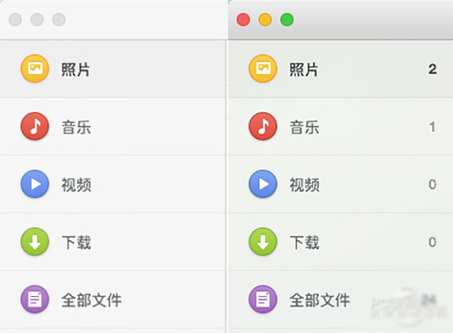Open 全部文件 label in the right window
The height and width of the screenshot is (333, 453).
[x=320, y=300]
